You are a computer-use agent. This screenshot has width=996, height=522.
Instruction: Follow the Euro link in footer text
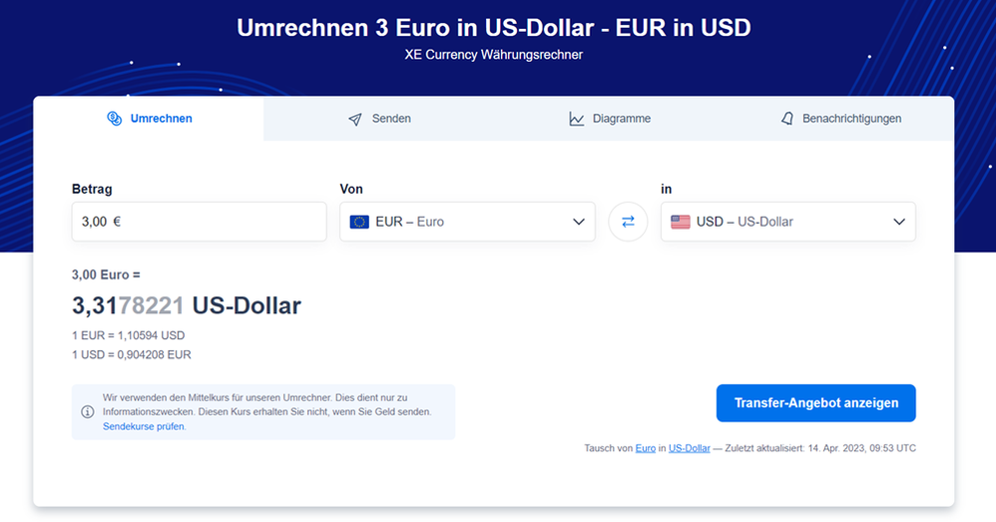click(646, 448)
